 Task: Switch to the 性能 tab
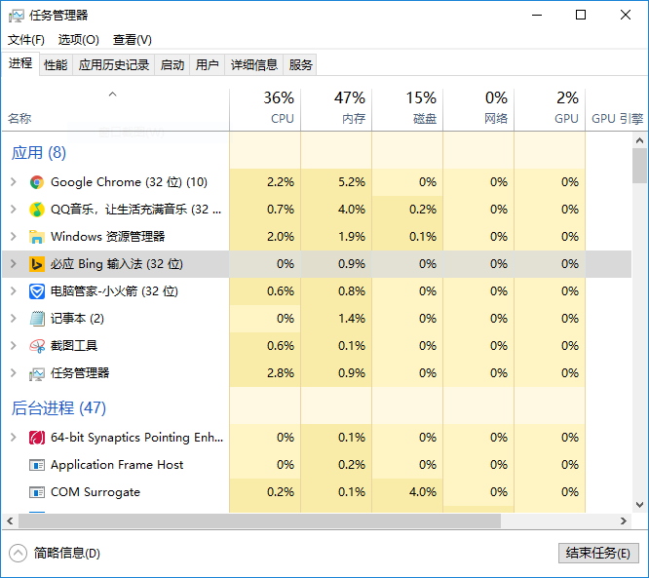click(x=56, y=65)
